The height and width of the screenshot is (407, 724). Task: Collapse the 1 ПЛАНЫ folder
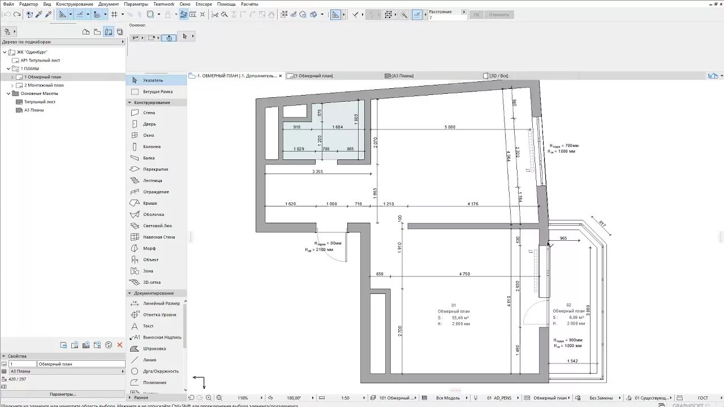coord(8,68)
